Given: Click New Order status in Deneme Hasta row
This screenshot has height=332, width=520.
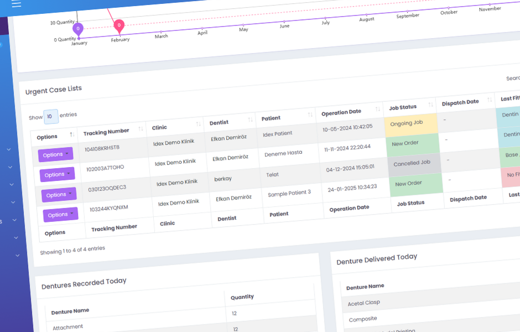Looking at the screenshot, I should tap(412, 144).
